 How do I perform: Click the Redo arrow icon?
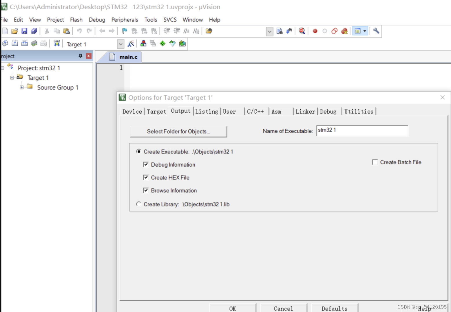tap(89, 31)
